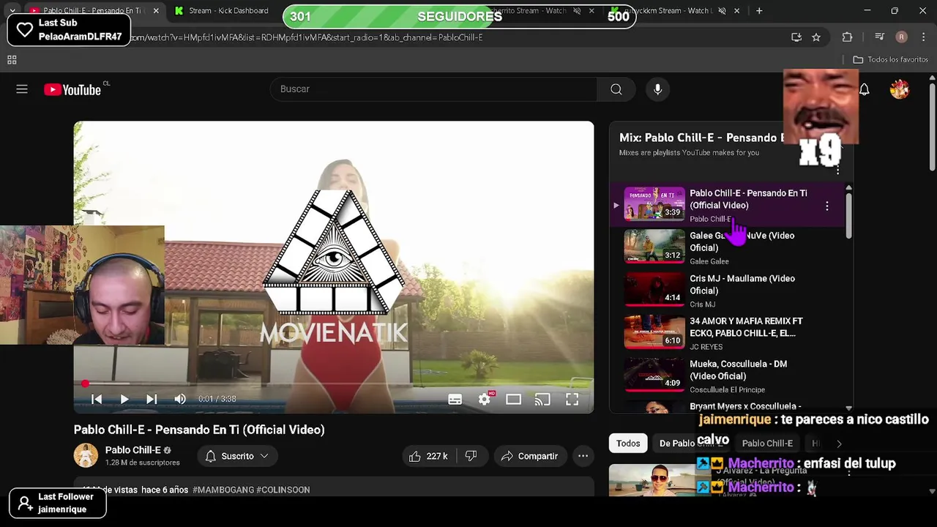
Task: Open Pablo Chill-E channel avatar
Action: pyautogui.click(x=86, y=455)
